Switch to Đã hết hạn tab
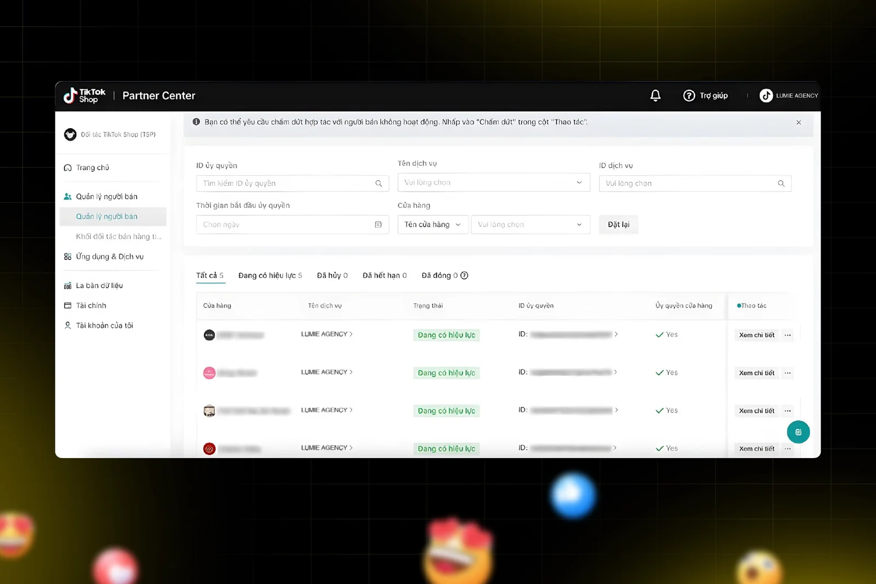Viewport: 876px width, 584px height. coord(384,275)
